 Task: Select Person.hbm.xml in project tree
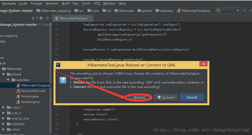point(31,91)
